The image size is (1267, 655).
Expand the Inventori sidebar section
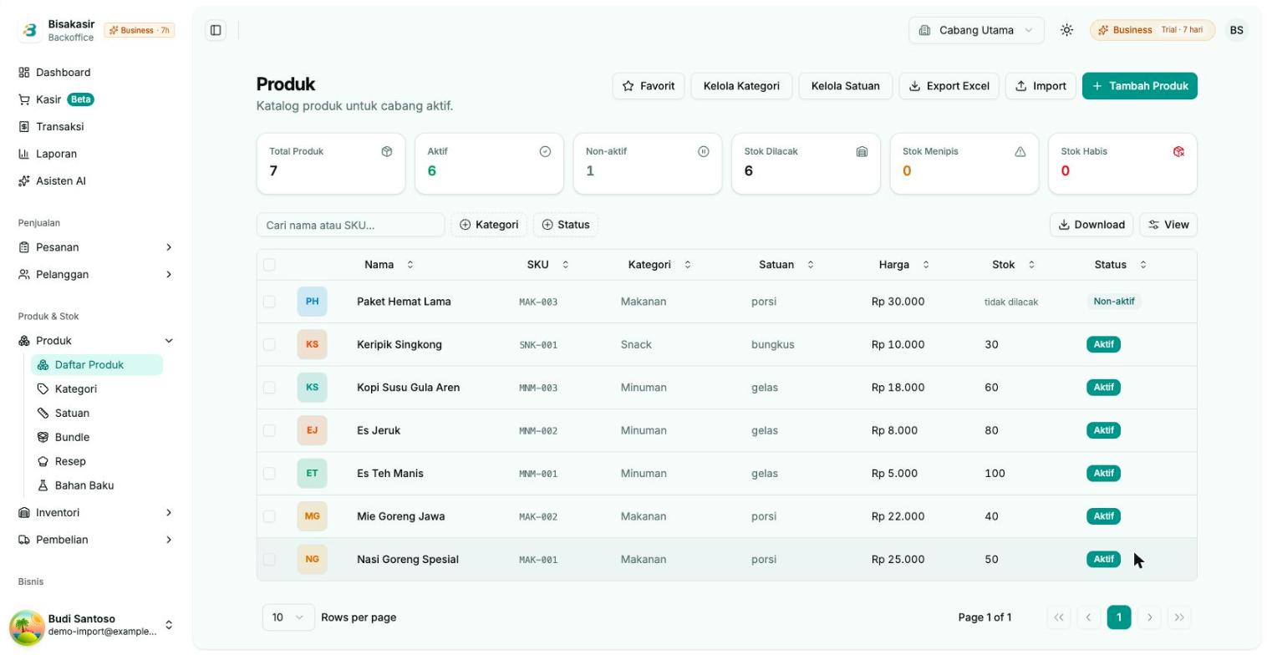tap(95, 513)
